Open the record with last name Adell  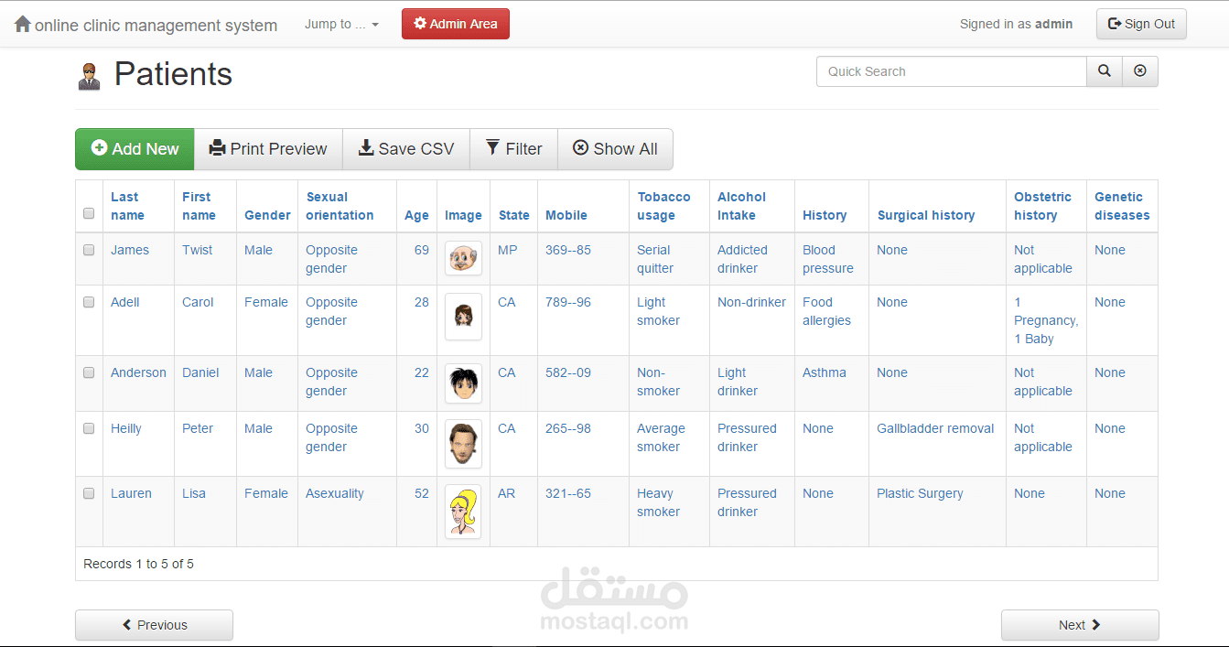tap(125, 302)
